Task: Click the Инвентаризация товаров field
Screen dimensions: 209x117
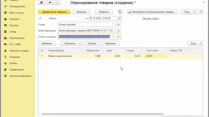Action: [86, 31]
